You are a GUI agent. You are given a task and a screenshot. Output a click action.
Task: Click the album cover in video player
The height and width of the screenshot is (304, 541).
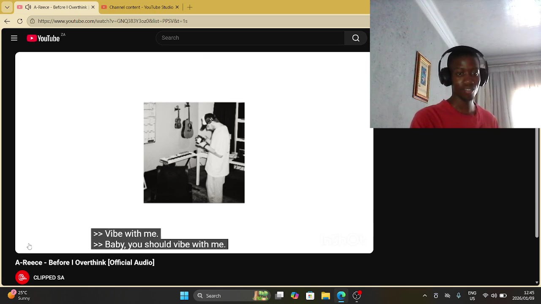[x=194, y=152]
